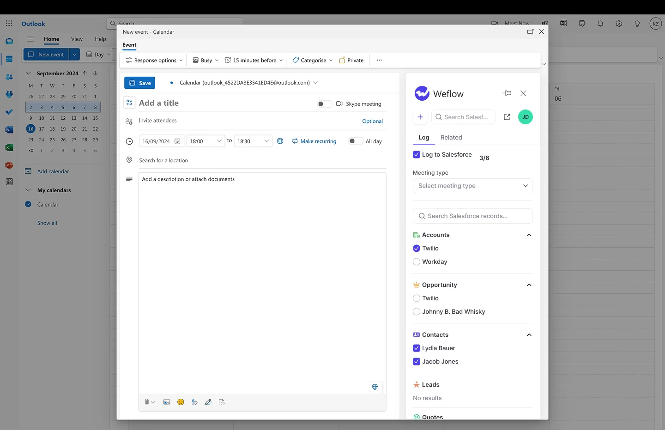Open the start time 18:00 dropdown
Viewport: 665px width, 438px height.
tap(206, 141)
